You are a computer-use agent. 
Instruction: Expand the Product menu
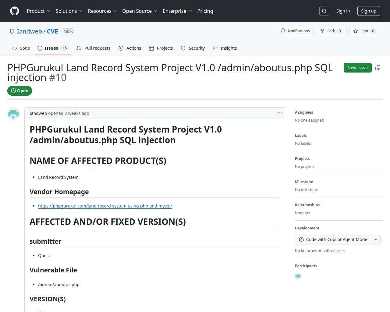click(38, 11)
